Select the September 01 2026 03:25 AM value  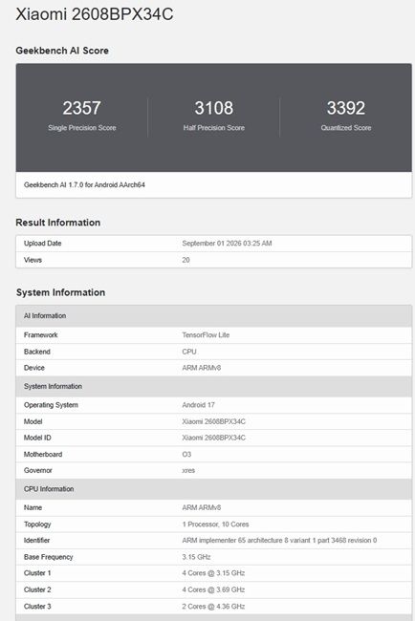tap(227, 244)
